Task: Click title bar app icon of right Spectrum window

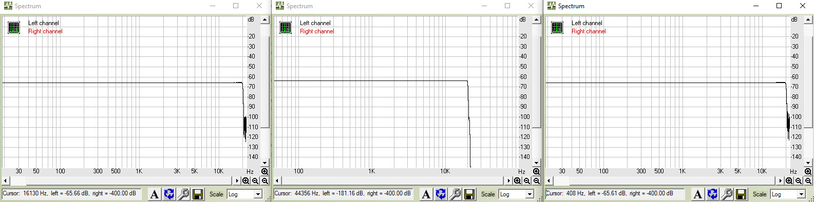Action: click(x=551, y=6)
